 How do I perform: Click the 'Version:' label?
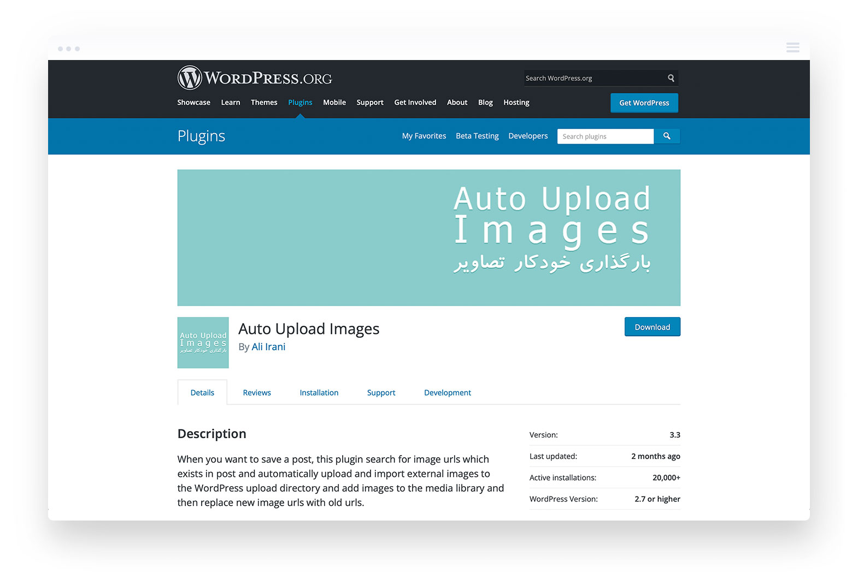[x=544, y=435]
